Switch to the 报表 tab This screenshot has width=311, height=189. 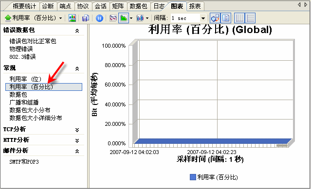click(x=195, y=6)
